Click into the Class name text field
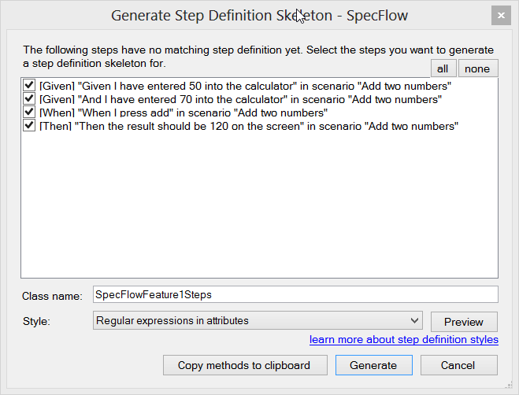Screen dimensions: 519x395 tap(295, 294)
